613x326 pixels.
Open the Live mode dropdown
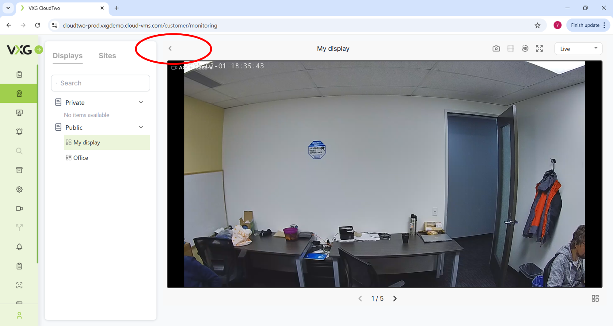tap(578, 49)
